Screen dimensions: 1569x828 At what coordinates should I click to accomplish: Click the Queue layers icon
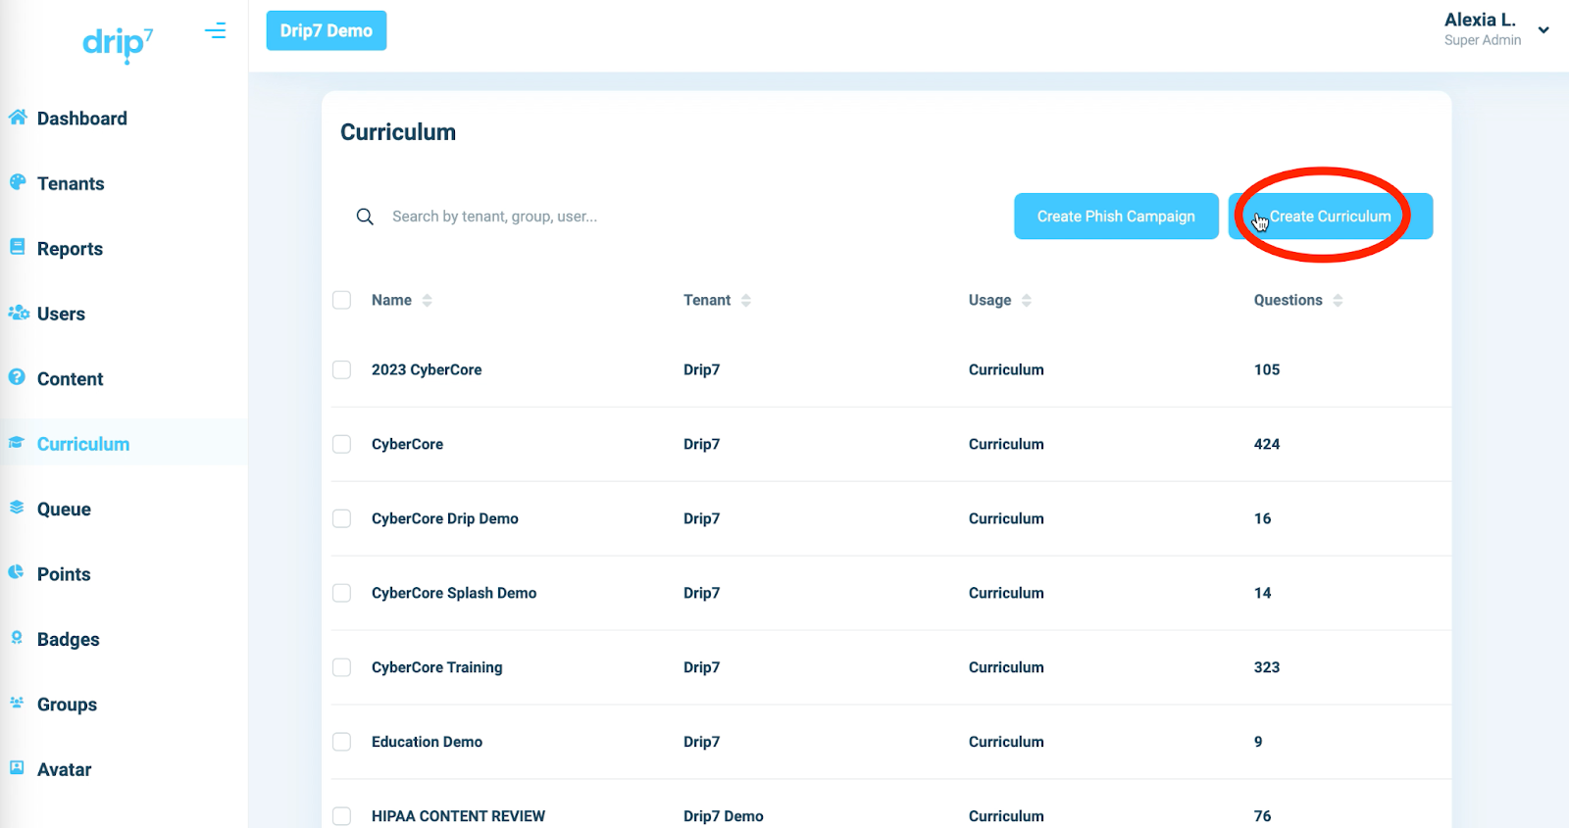click(17, 508)
